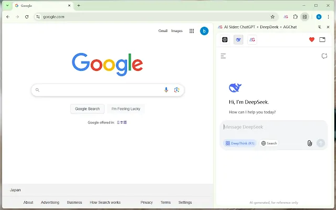
Task: Open How Search works link
Action: coord(105,202)
